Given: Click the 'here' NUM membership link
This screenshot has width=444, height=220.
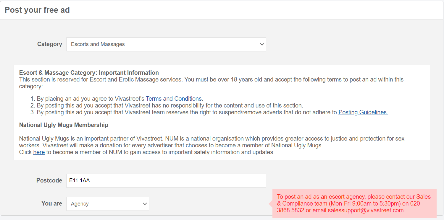Looking at the screenshot, I should (x=39, y=152).
